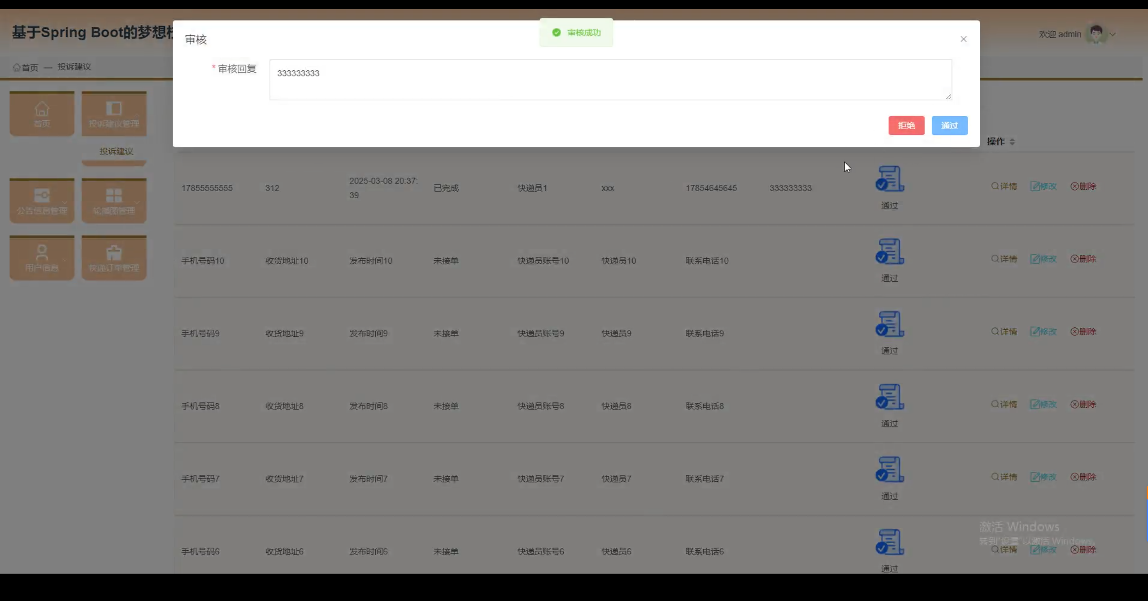
Task: Expand the 轮播图管理 sidebar menu
Action: (x=113, y=201)
